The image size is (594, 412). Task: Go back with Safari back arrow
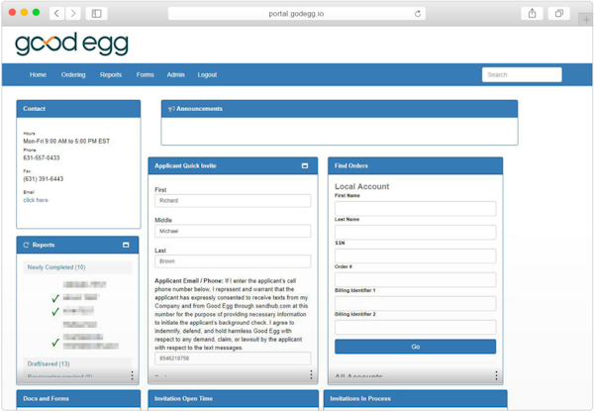point(56,13)
